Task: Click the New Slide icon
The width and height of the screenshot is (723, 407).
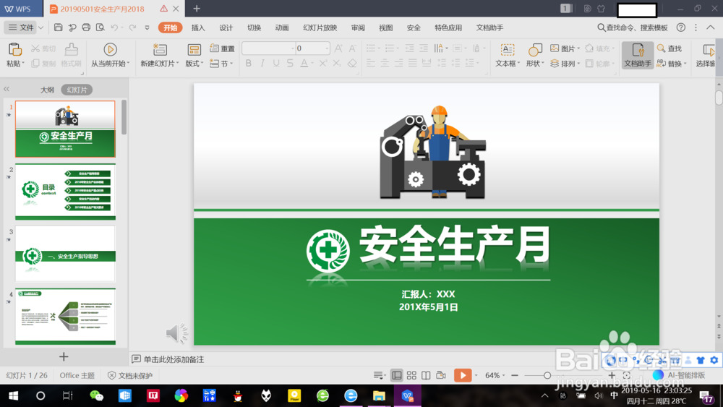Action: (x=160, y=49)
